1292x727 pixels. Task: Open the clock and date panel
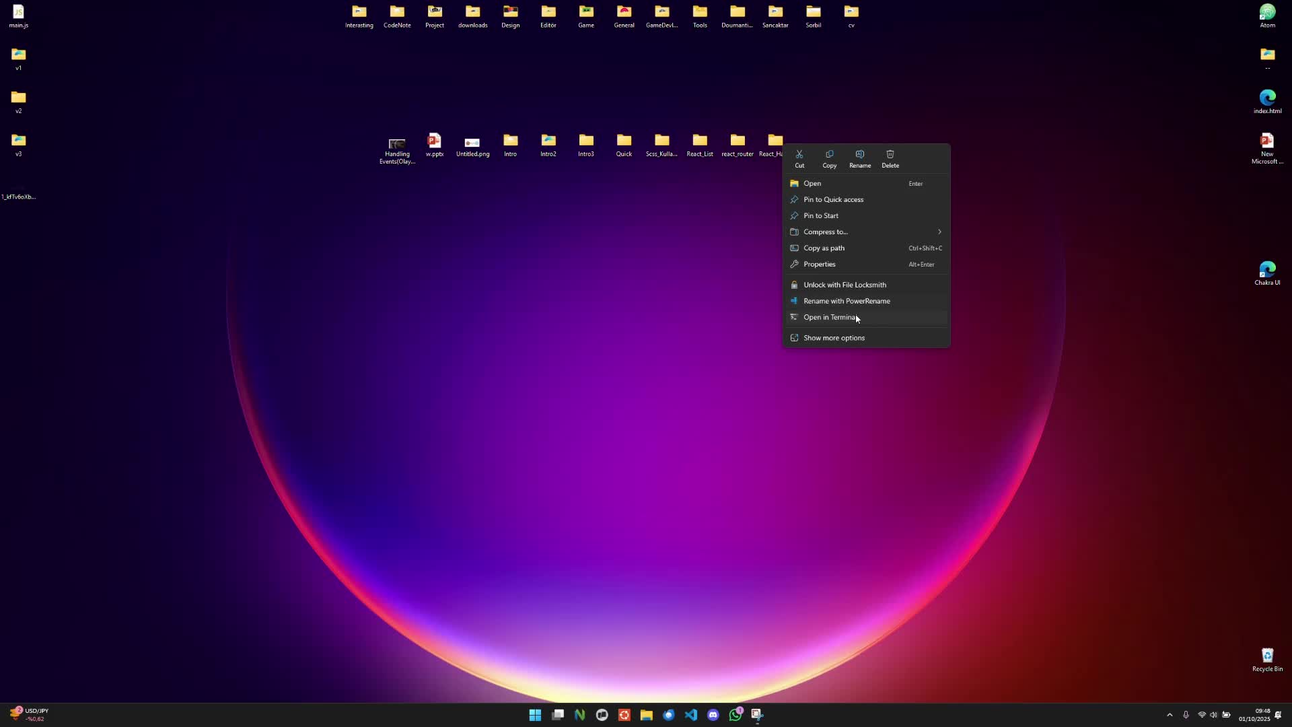tap(1254, 715)
